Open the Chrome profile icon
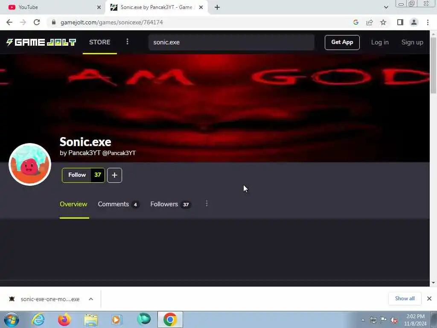Screen dimensions: 437x328 pos(414,22)
